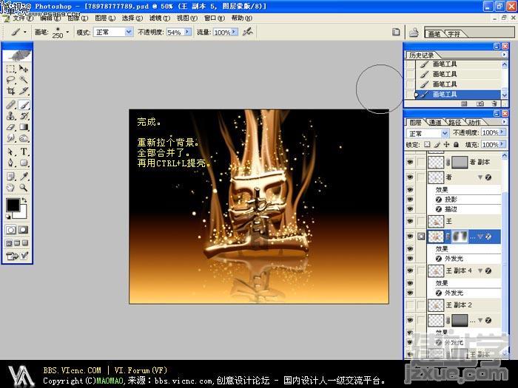This screenshot has height=388, width=518.
Task: Enable the airbrush option in options bar
Action: [247, 32]
